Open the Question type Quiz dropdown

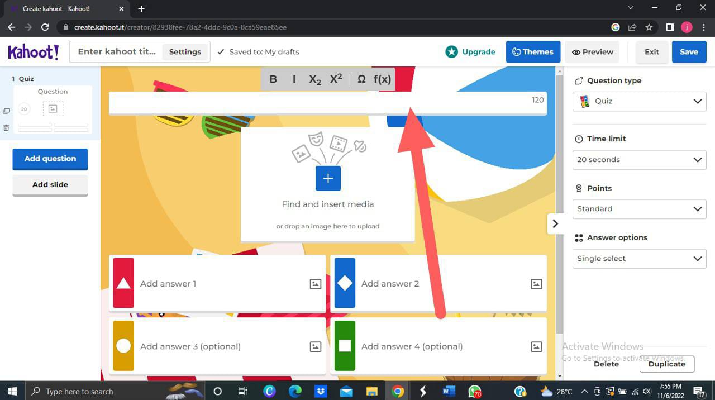pos(640,101)
